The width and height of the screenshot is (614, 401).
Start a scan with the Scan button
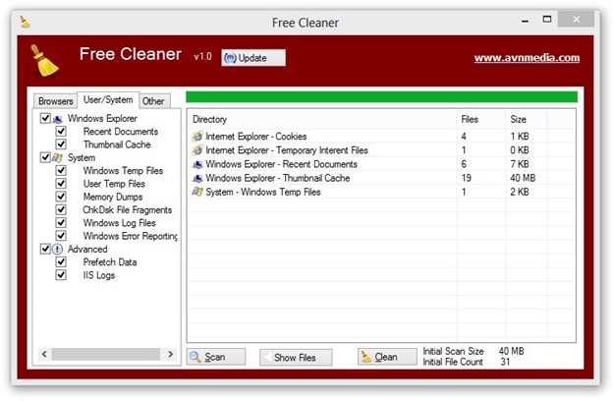[x=216, y=357]
